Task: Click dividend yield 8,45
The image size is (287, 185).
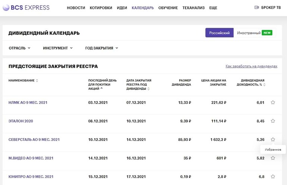Action: [261, 121]
